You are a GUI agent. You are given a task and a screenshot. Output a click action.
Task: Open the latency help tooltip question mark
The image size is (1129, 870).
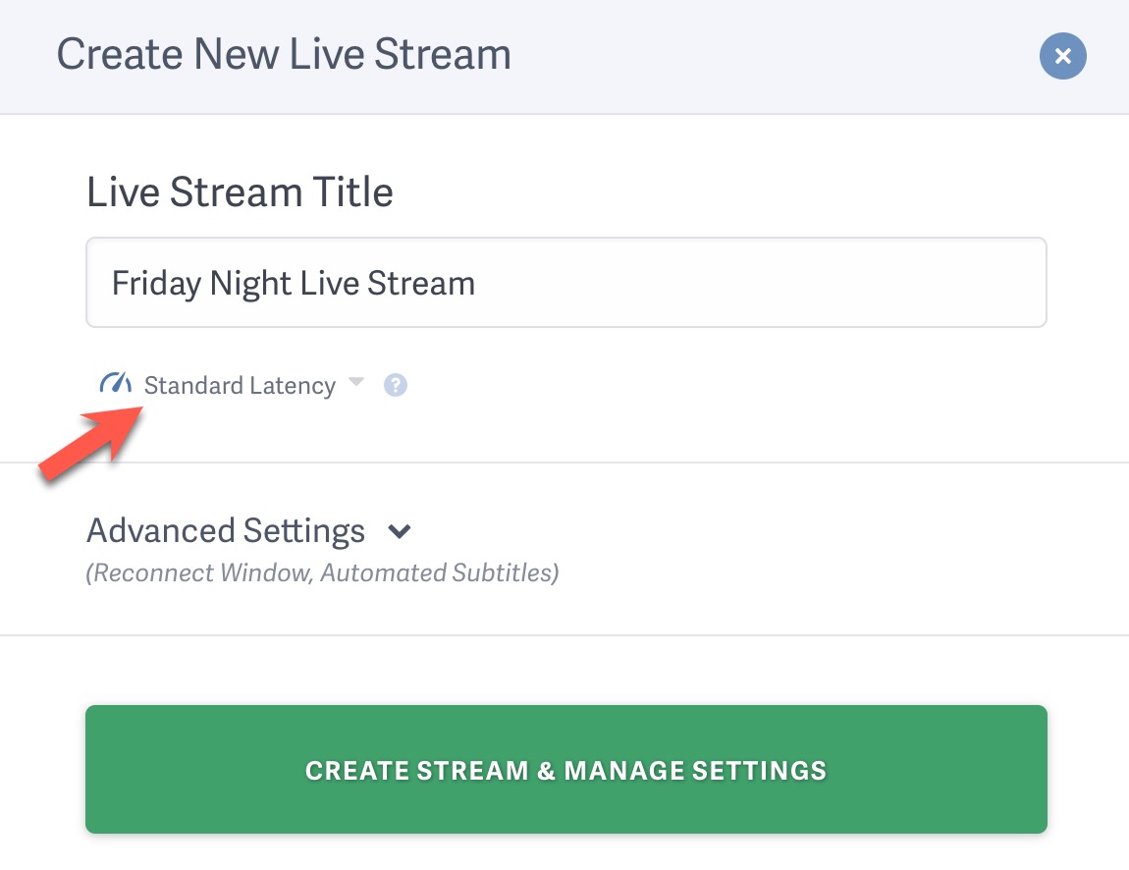(x=396, y=385)
